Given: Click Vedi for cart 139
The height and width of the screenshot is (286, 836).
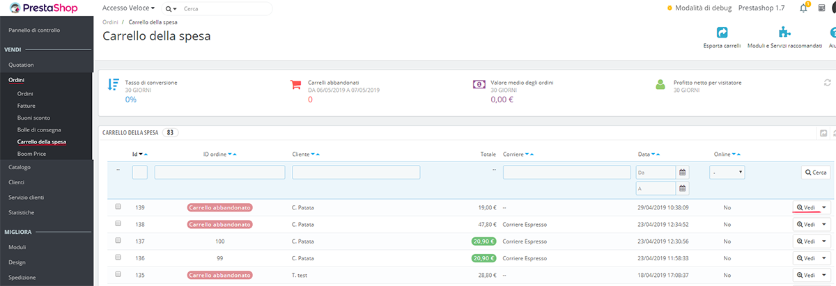Looking at the screenshot, I should click(x=806, y=207).
